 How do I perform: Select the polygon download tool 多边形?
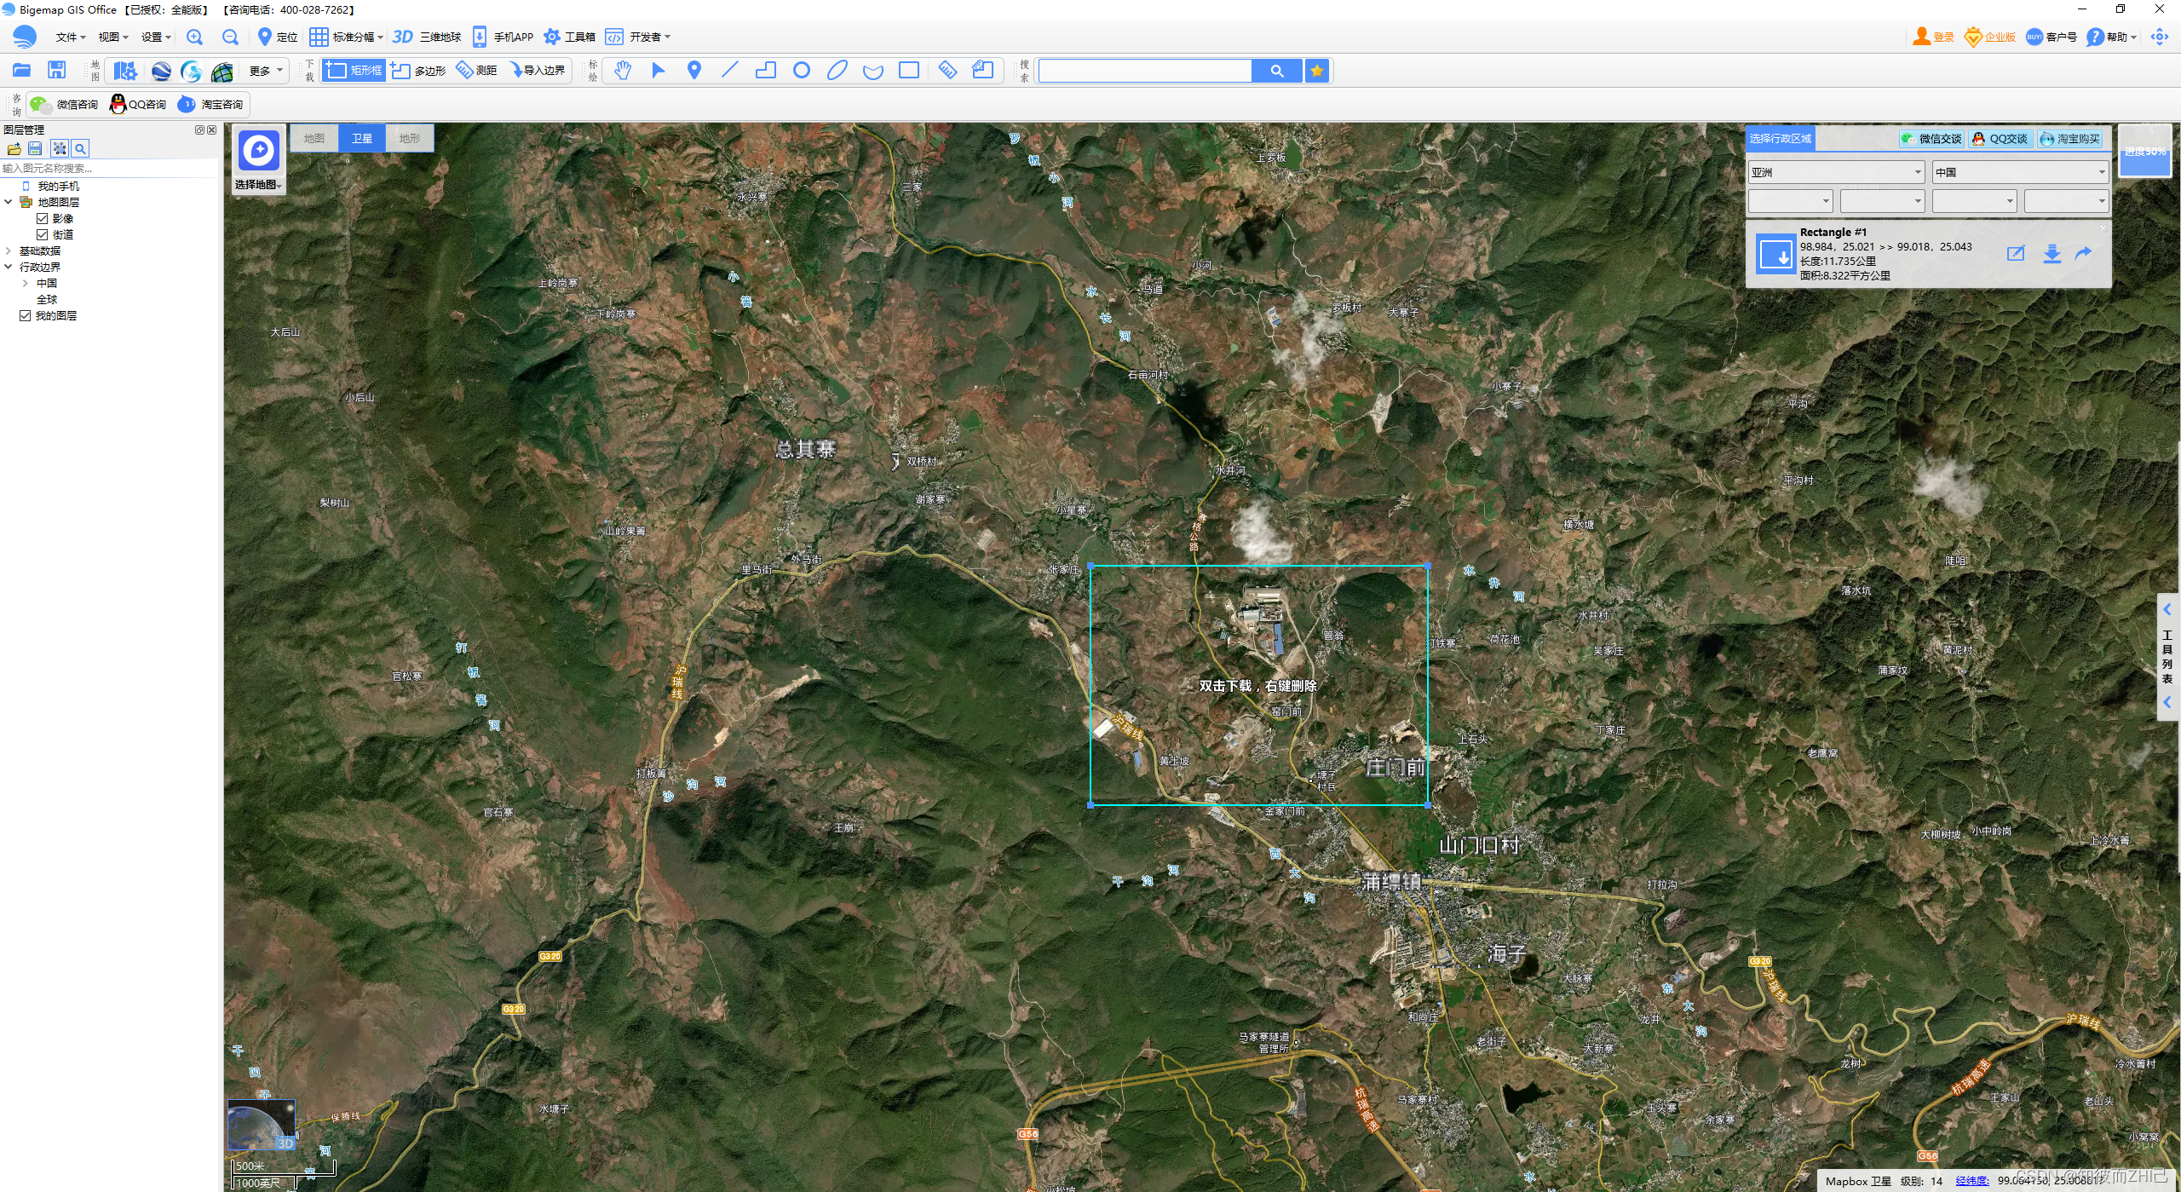click(x=419, y=71)
